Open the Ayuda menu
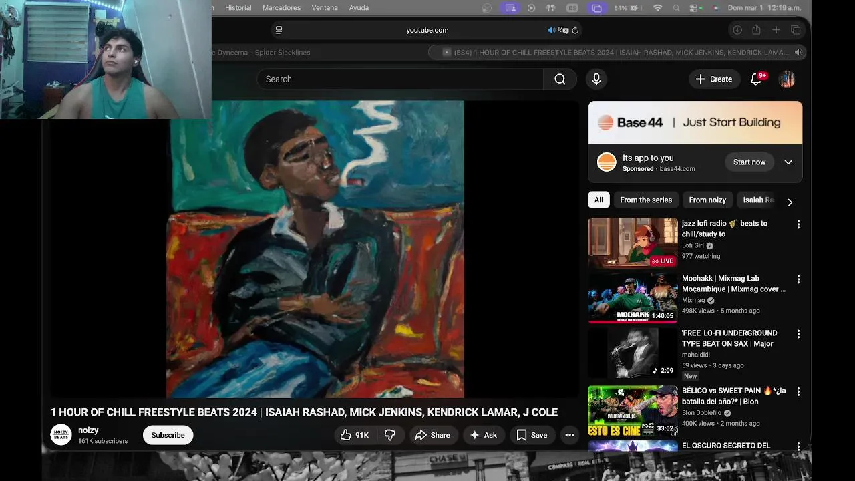Screen dimensions: 855x481 tap(359, 8)
